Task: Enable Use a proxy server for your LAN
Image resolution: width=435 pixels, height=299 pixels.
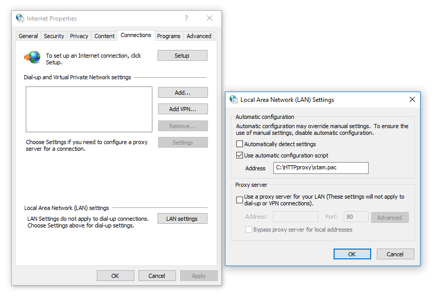Action: 239,200
